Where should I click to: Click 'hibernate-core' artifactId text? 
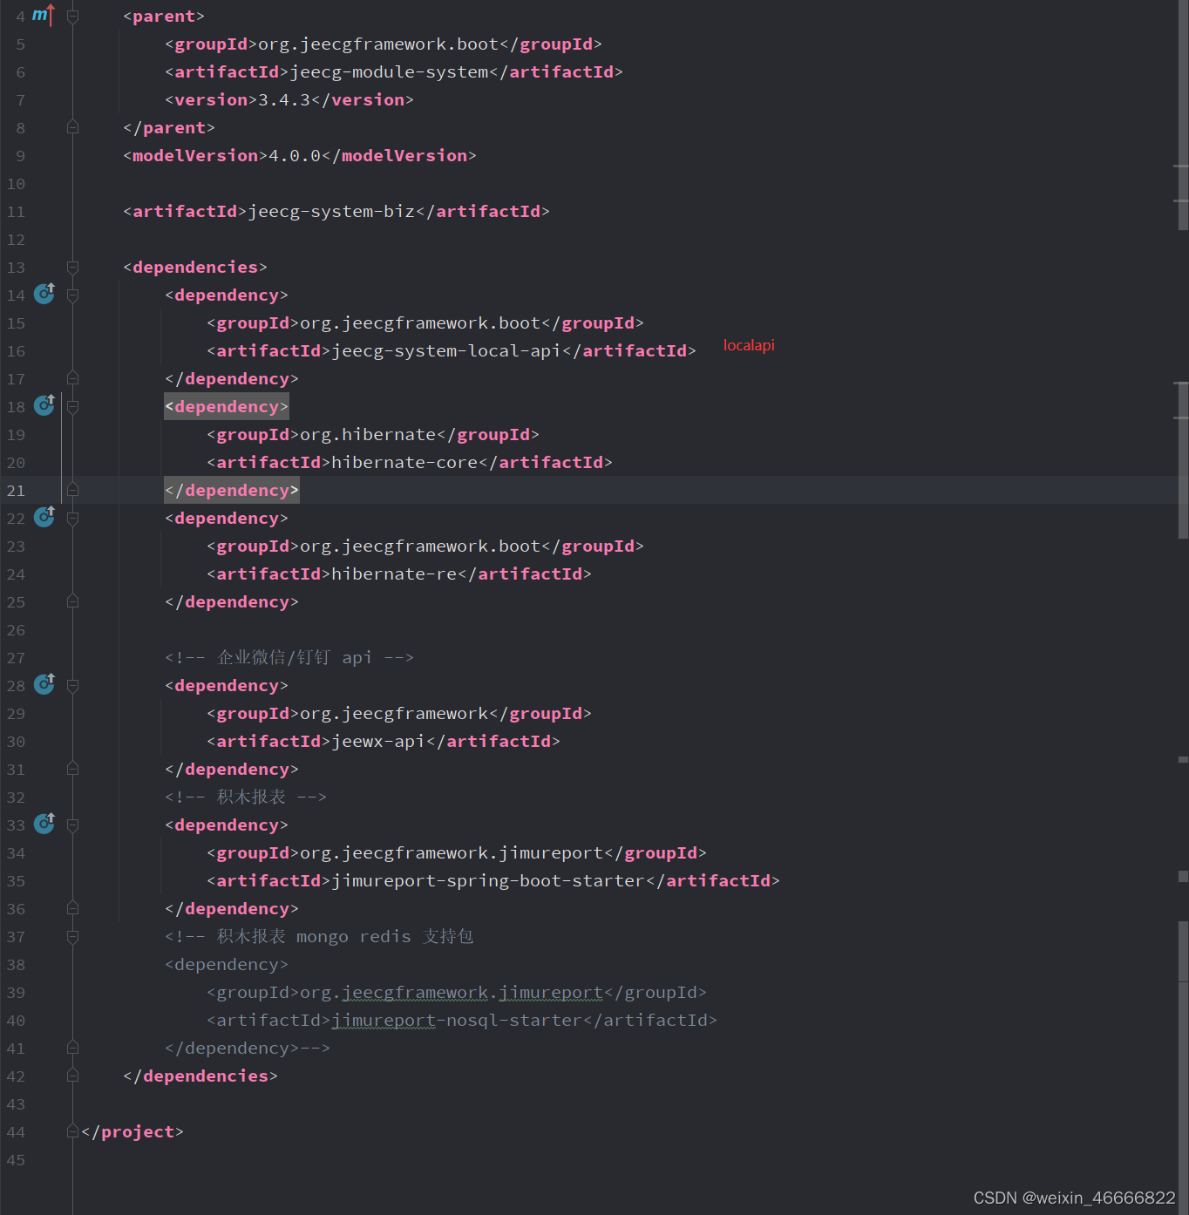[x=404, y=463]
